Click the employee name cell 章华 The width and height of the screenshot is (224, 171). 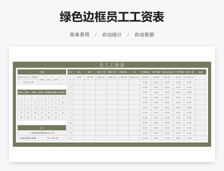pyautogui.click(x=79, y=77)
